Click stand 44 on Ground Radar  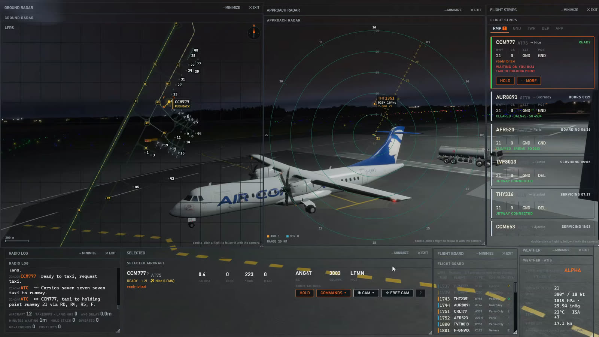tap(199, 133)
